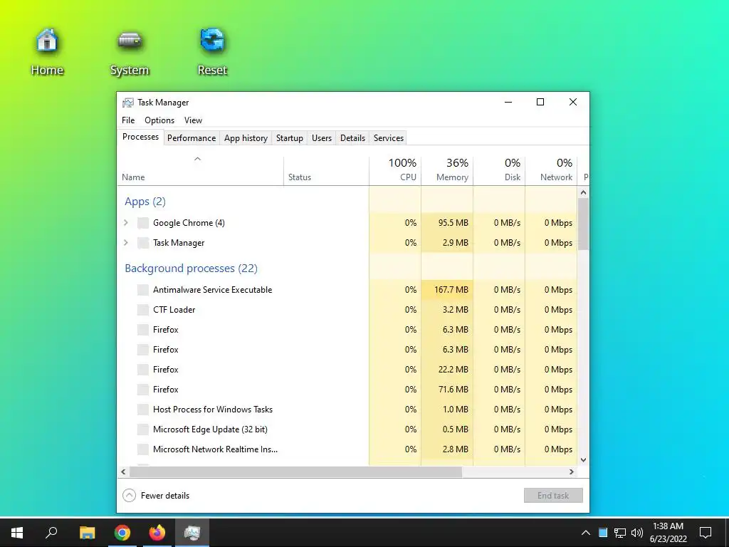Open the File menu
This screenshot has width=729, height=547.
coord(128,120)
